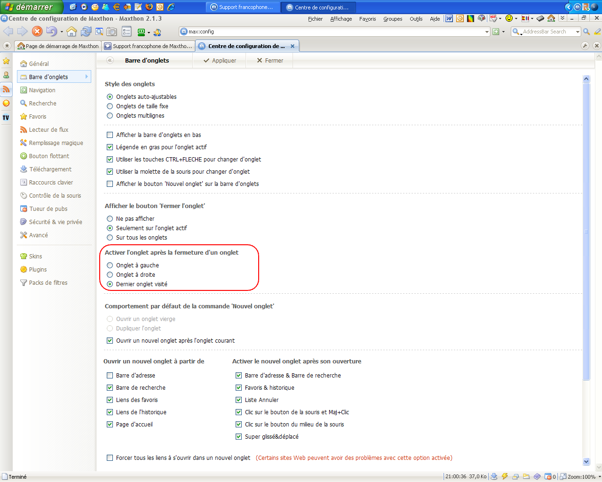This screenshot has width=602, height=482.
Task: Open the Fichier menu
Action: click(x=316, y=19)
